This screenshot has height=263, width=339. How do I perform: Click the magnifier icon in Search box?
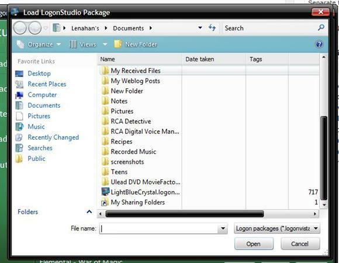coord(321,27)
